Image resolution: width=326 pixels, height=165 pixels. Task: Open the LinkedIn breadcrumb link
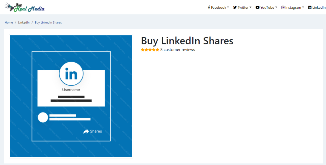point(24,23)
